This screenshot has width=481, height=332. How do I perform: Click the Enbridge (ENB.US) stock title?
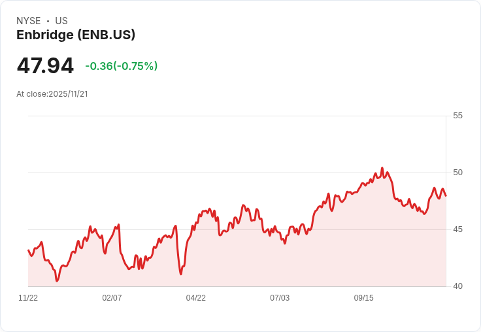point(76,35)
